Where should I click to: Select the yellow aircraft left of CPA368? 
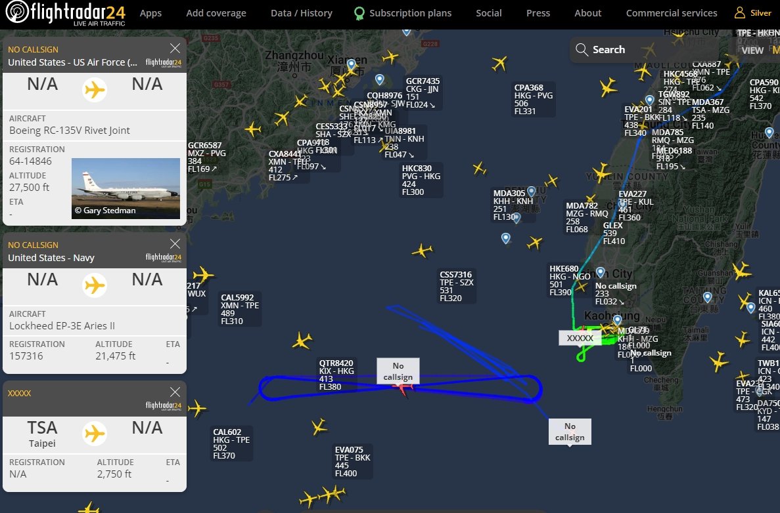tap(499, 63)
